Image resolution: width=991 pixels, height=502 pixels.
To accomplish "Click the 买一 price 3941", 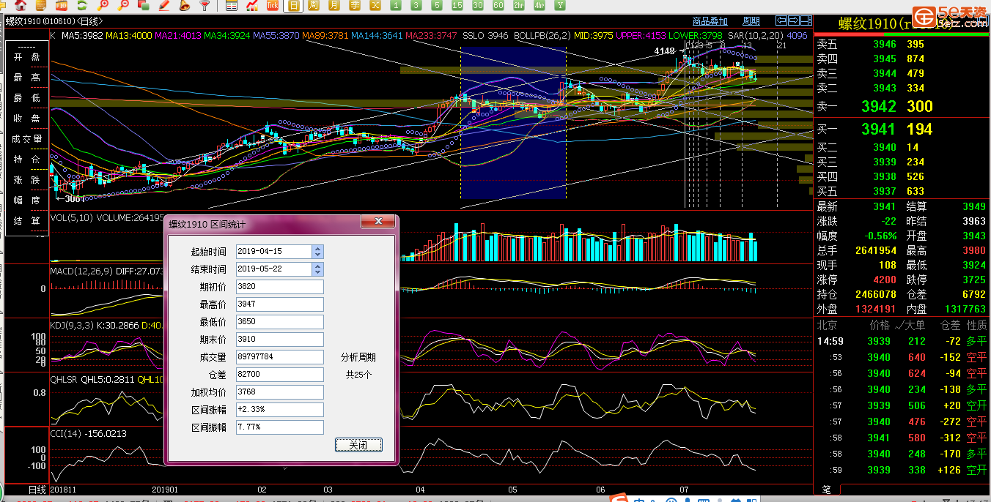I will [x=878, y=130].
